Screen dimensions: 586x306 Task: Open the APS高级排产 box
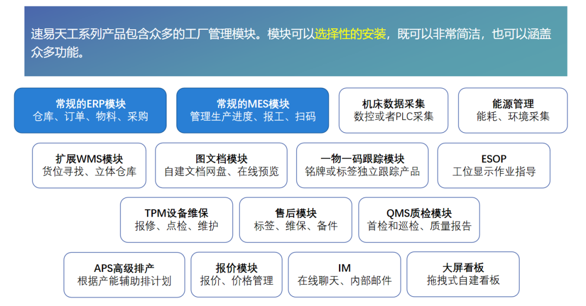[x=124, y=274]
